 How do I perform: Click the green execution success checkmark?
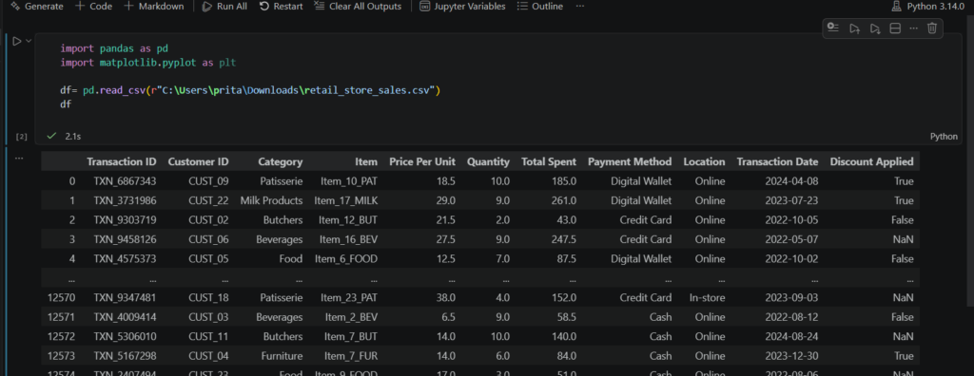click(x=51, y=135)
